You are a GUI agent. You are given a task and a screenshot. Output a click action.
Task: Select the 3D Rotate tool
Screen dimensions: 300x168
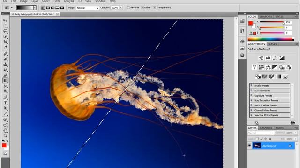coord(5,120)
